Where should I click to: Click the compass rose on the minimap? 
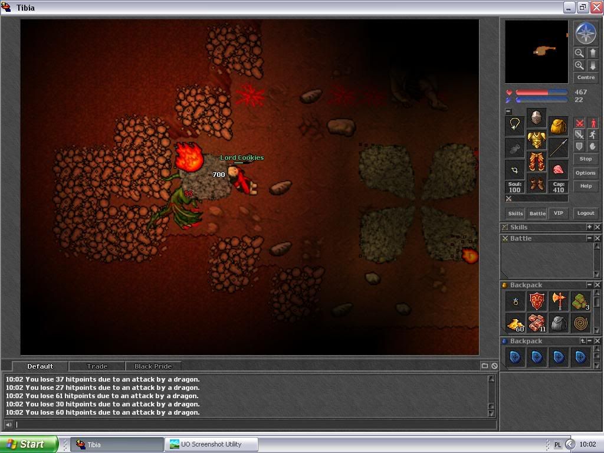click(586, 33)
